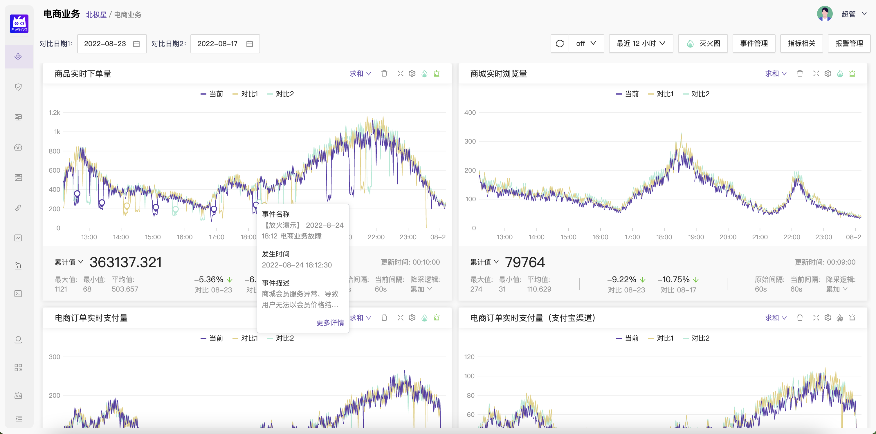Screen dimensions: 876x434
Task: Open the terminal icon in left sidebar
Action: click(18, 294)
